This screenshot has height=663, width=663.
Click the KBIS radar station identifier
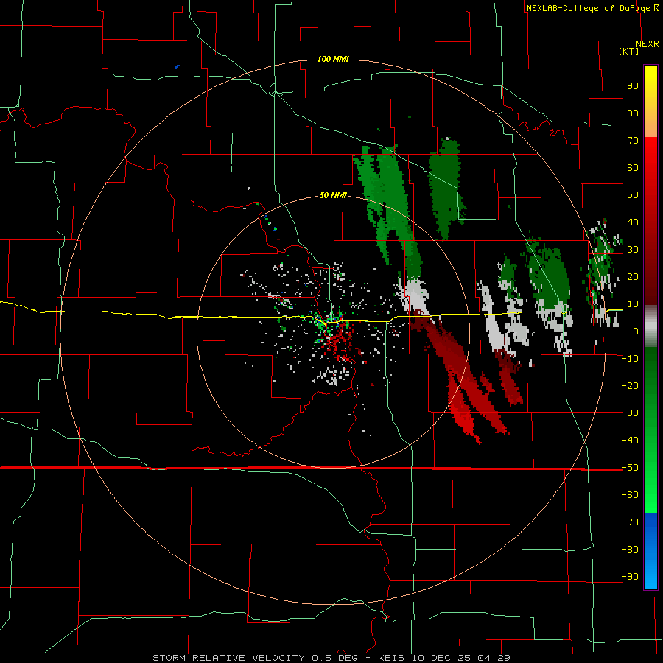[x=391, y=658]
